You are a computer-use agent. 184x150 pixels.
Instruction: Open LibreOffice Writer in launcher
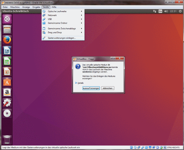coord(7,50)
